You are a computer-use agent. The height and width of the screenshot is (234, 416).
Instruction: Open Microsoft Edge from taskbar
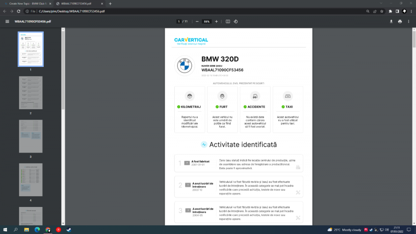[x=37, y=230]
